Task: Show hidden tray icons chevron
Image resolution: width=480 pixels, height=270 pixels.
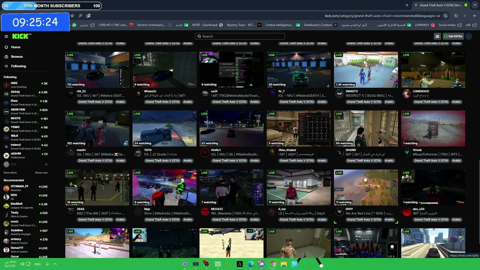Action: [x=55, y=264]
